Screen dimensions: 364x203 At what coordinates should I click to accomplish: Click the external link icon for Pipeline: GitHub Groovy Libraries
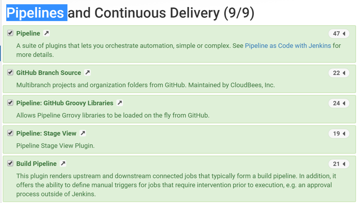pyautogui.click(x=119, y=103)
